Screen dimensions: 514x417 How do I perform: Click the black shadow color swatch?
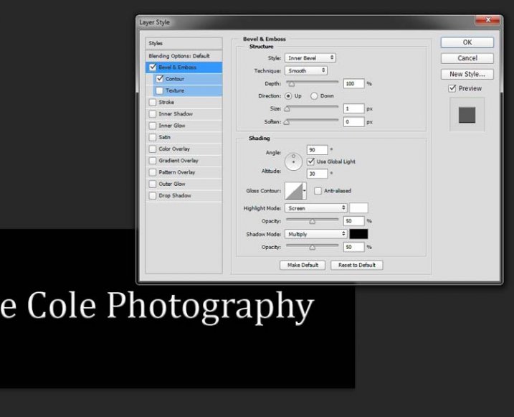[358, 234]
